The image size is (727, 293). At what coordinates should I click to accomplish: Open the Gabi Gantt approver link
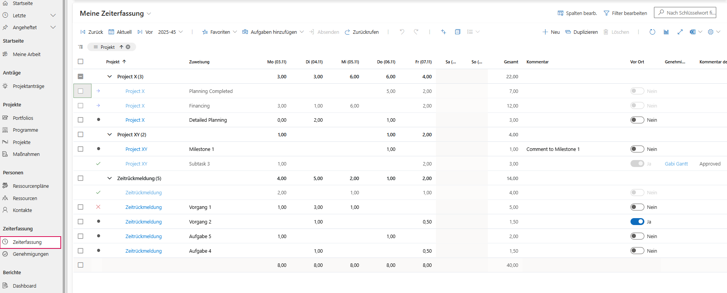(x=676, y=164)
